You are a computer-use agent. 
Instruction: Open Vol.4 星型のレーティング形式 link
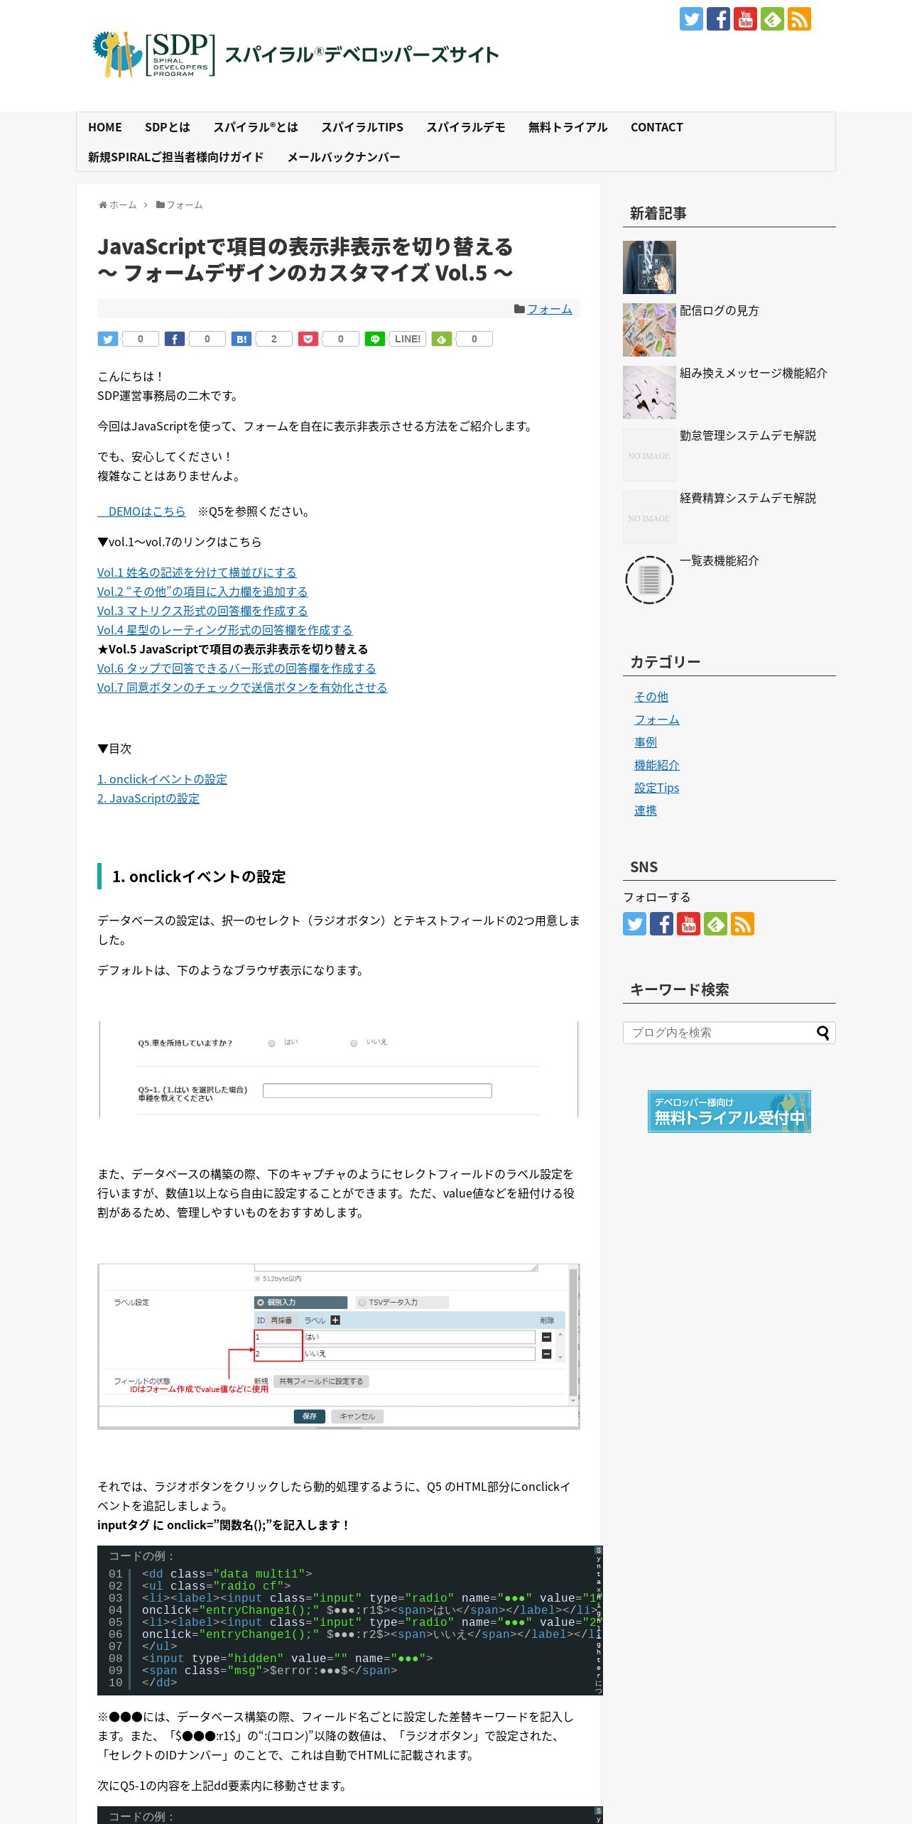pos(224,630)
